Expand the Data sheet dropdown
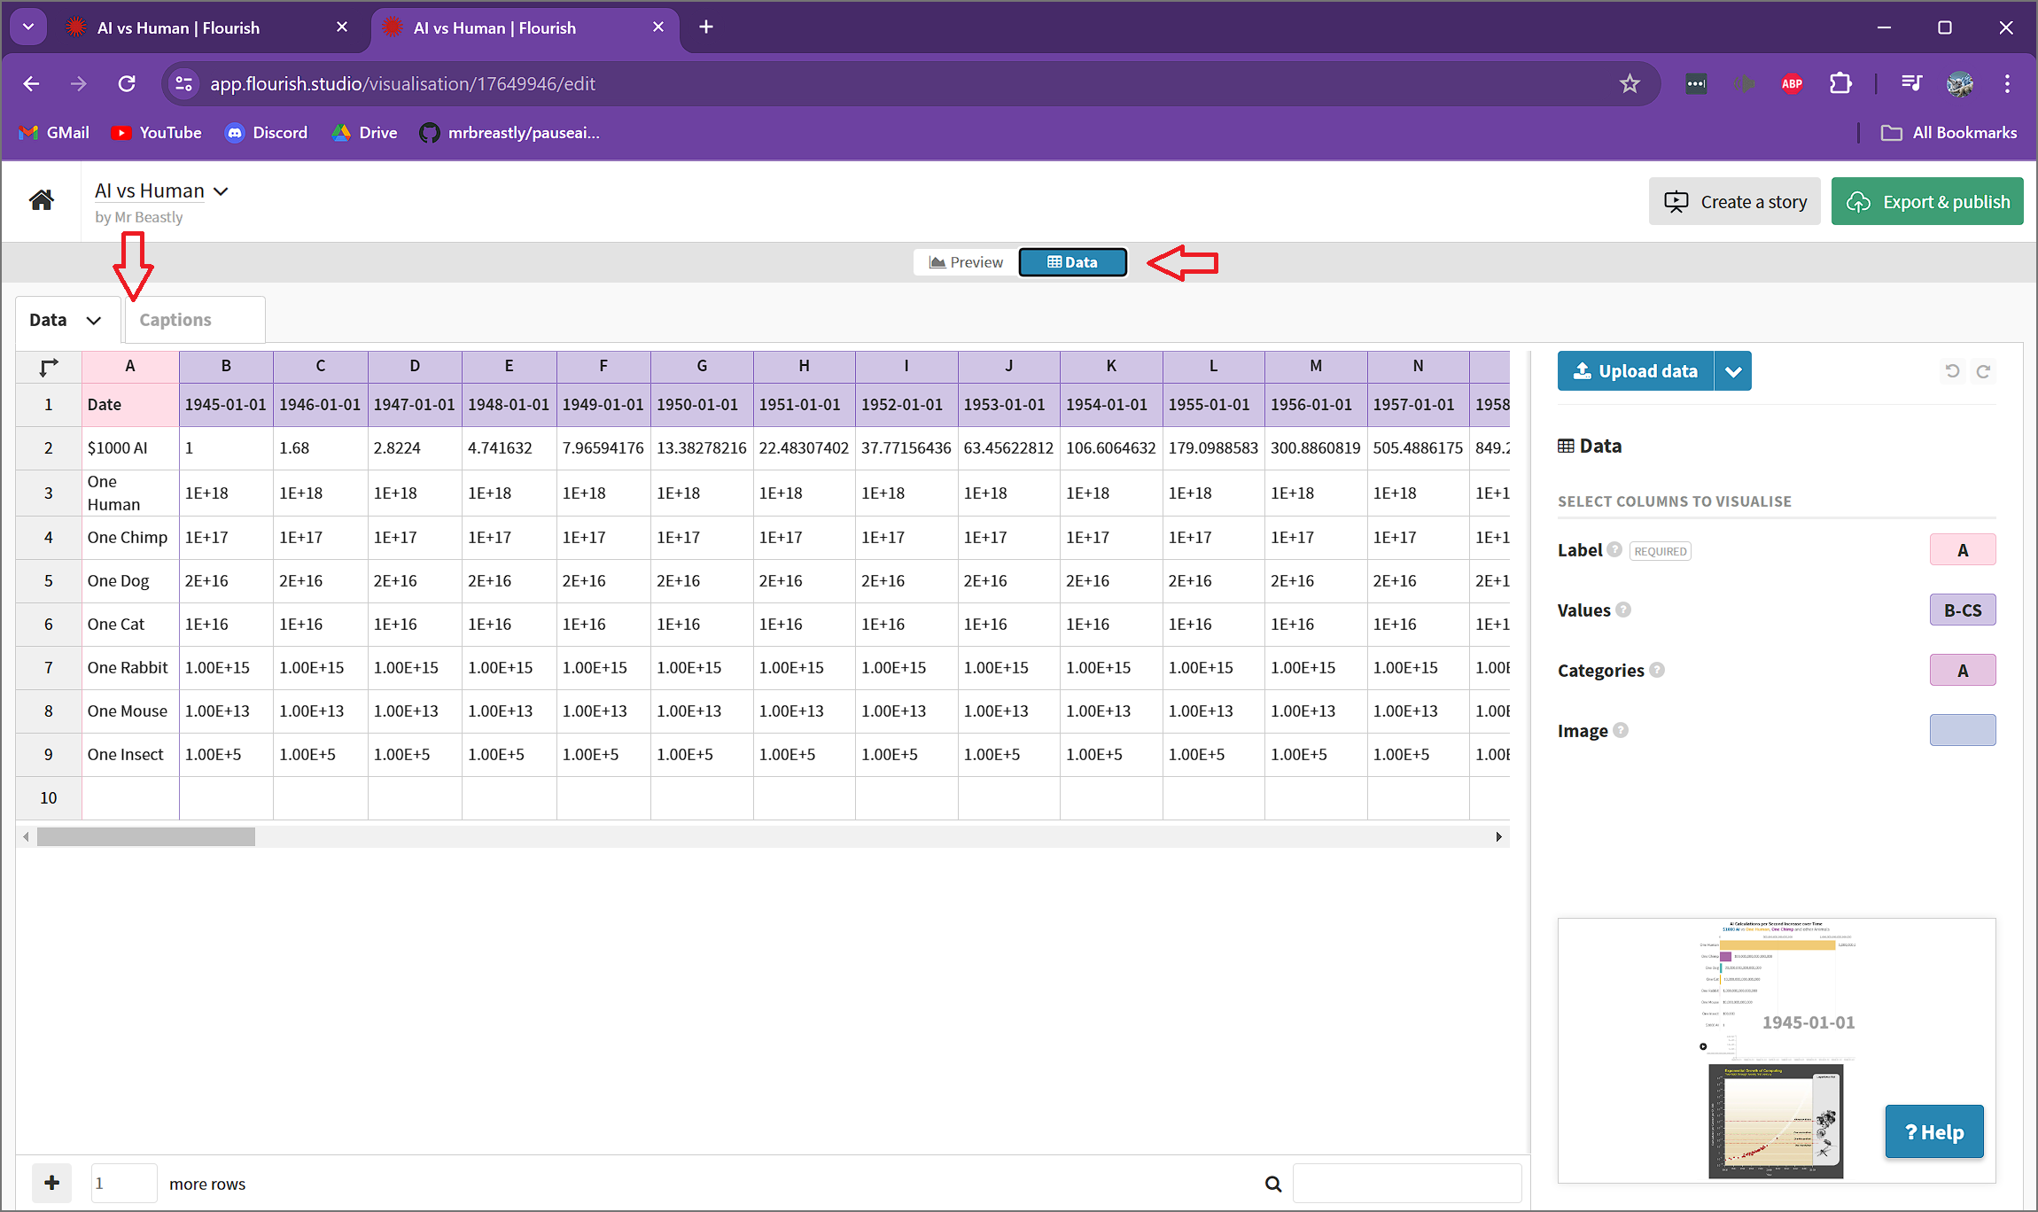Image resolution: width=2038 pixels, height=1212 pixels. click(96, 319)
